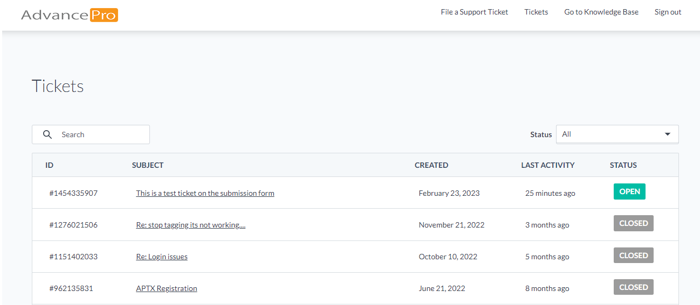Open the APTX Registration ticket
The image size is (700, 305).
point(166,288)
